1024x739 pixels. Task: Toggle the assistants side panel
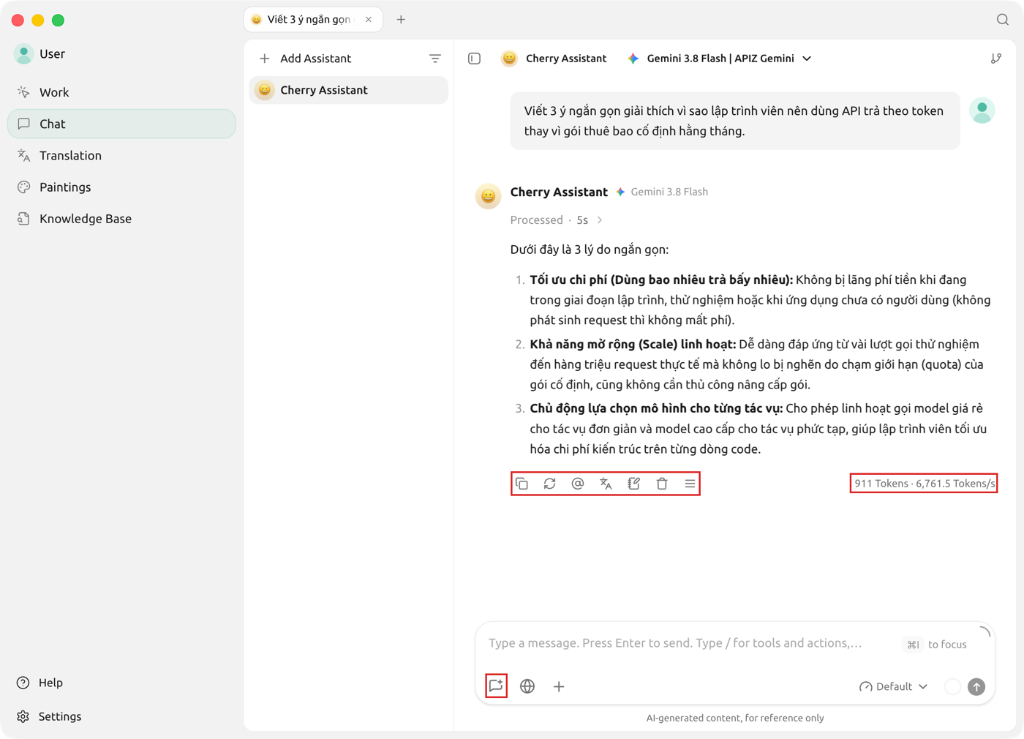[475, 59]
